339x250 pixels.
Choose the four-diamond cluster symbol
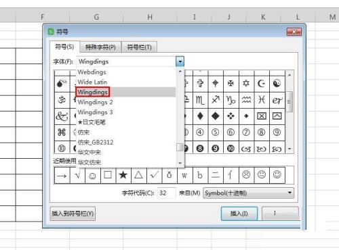(x=231, y=116)
